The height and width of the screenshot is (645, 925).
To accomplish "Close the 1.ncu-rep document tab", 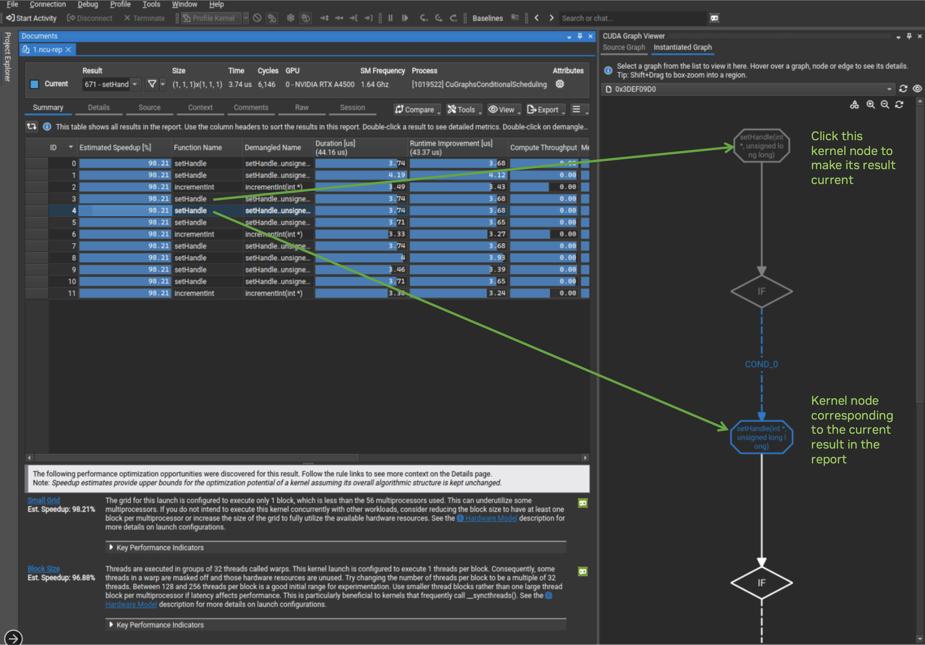I will (x=68, y=50).
